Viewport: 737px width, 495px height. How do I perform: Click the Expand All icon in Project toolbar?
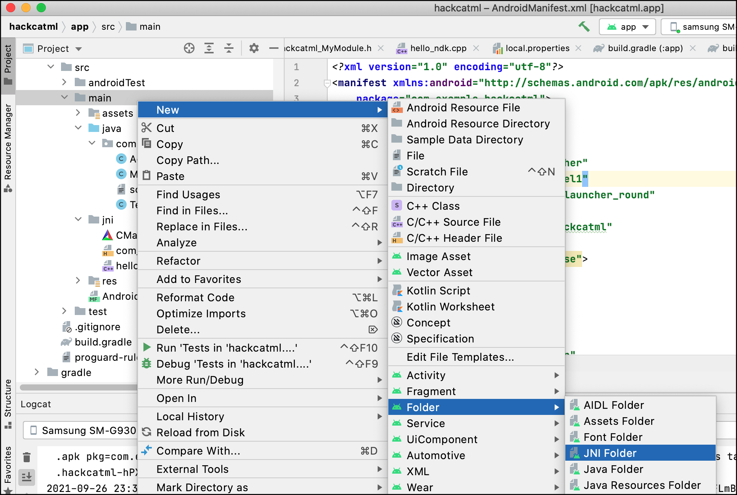(x=209, y=48)
